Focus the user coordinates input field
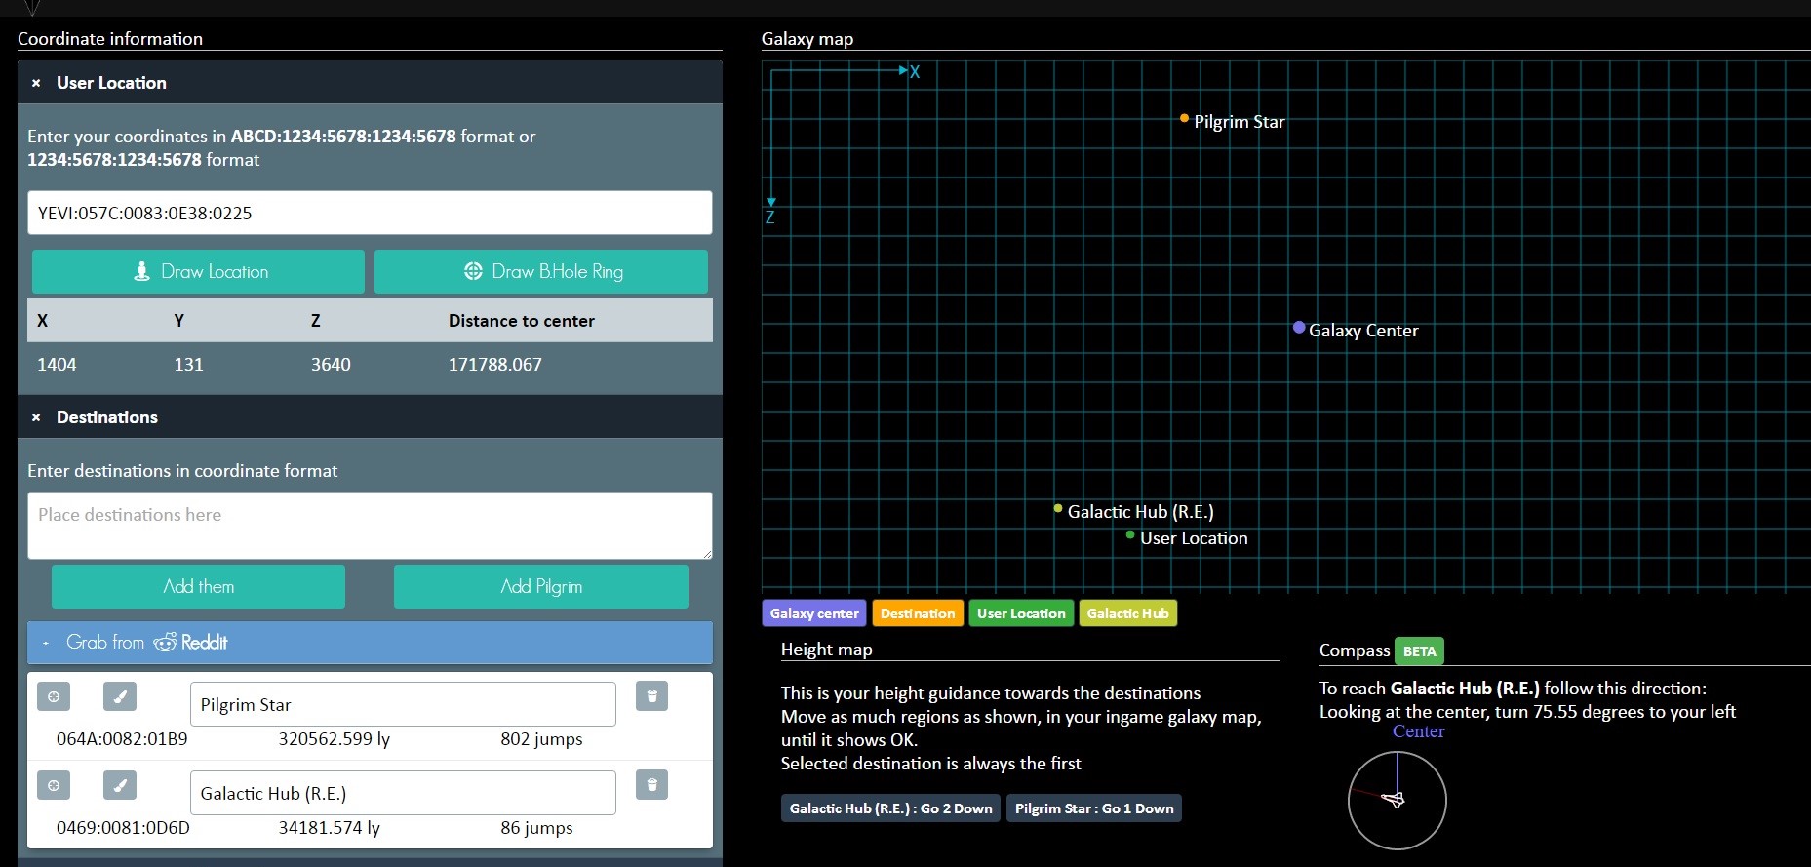 coord(370,213)
